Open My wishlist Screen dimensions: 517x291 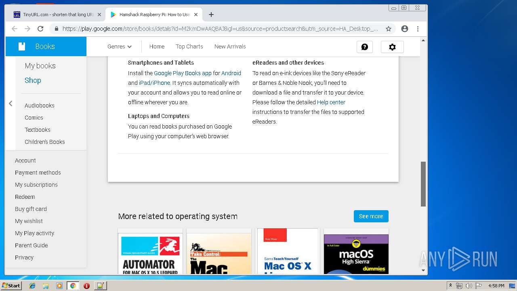tap(29, 221)
